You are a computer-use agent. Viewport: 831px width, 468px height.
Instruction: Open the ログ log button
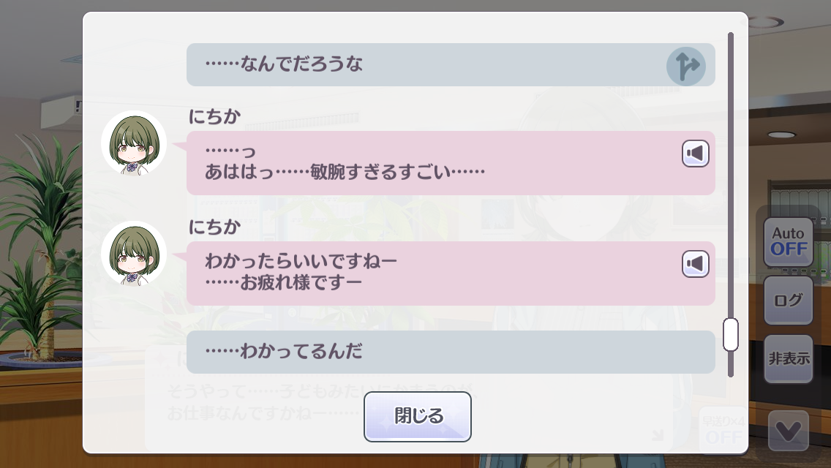coord(789,301)
